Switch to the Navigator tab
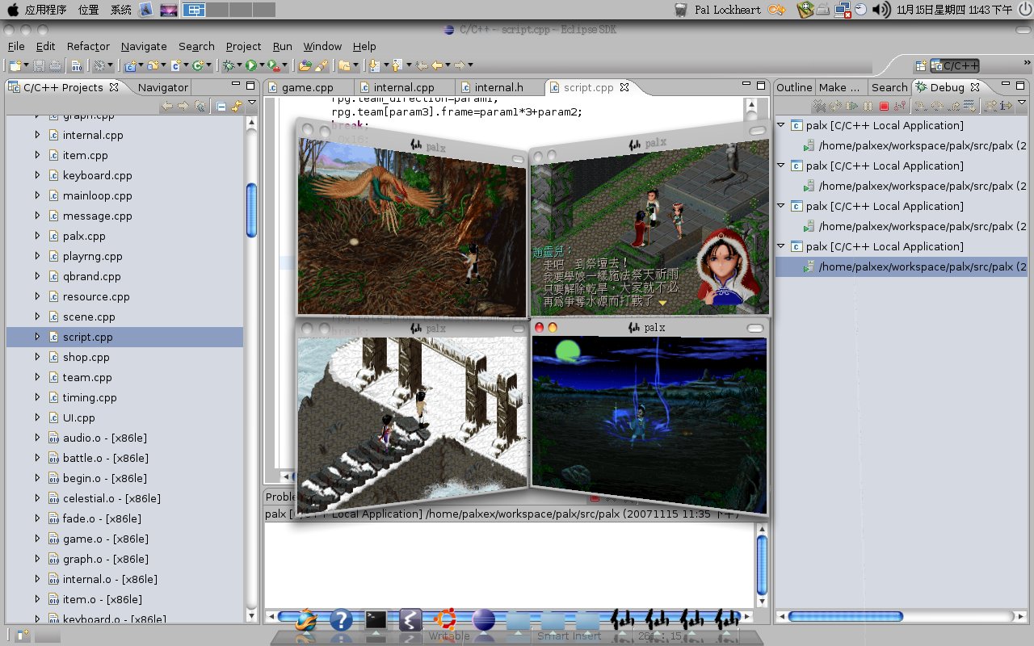 [x=162, y=87]
